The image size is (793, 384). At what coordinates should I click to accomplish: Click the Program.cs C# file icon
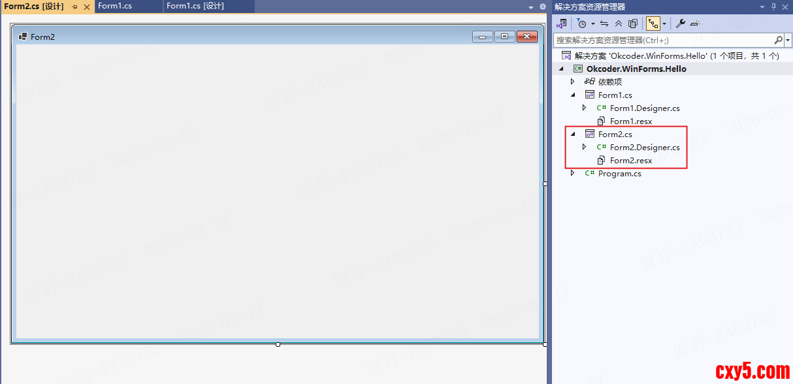590,173
